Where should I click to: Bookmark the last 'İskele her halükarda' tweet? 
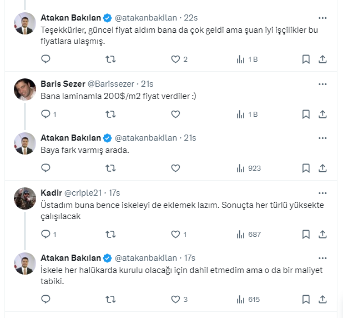click(x=306, y=299)
